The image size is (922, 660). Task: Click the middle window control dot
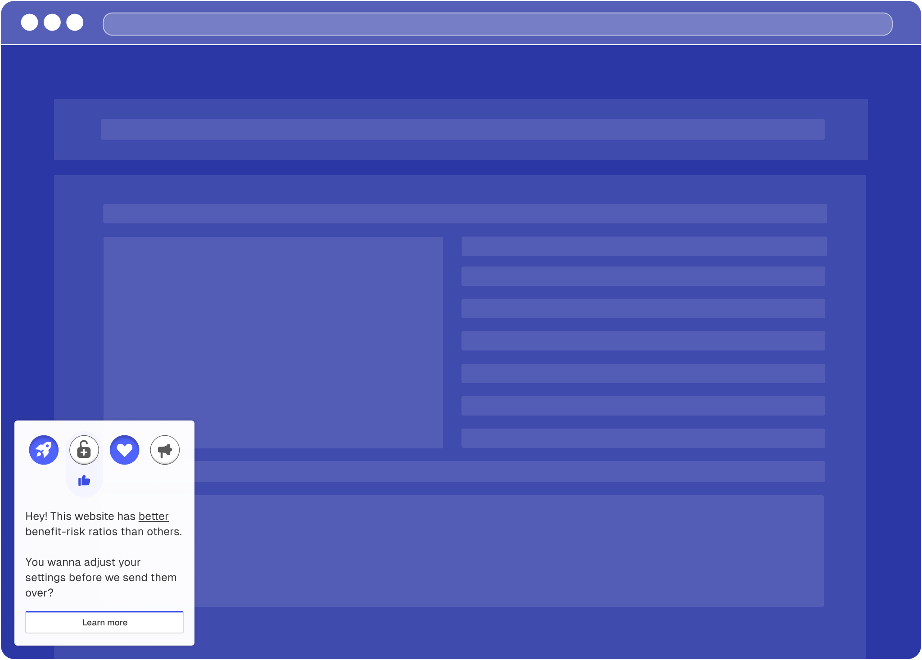click(x=52, y=23)
